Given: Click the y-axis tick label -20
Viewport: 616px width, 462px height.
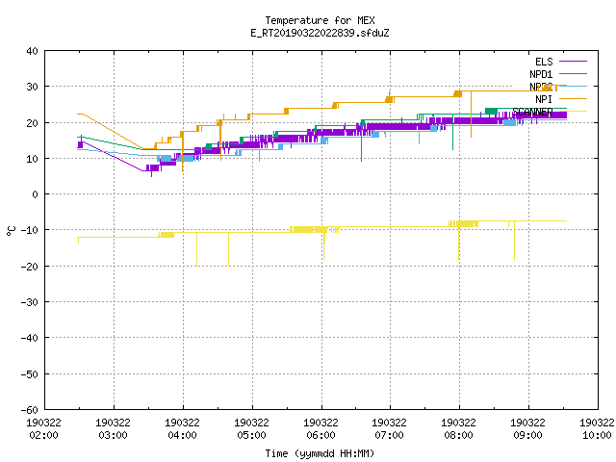Looking at the screenshot, I should [30, 267].
